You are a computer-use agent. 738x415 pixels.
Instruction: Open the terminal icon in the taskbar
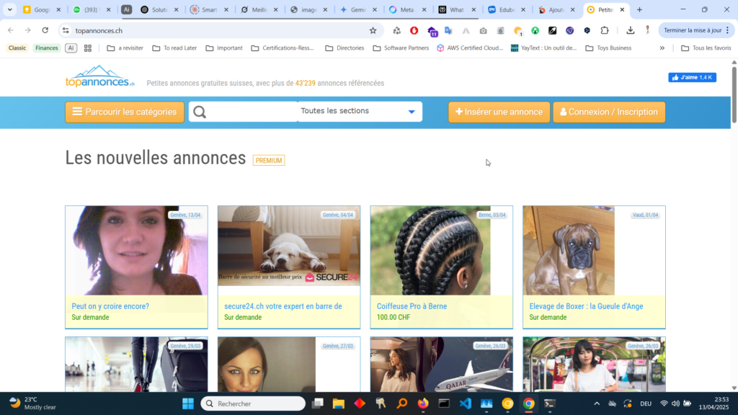[549, 403]
